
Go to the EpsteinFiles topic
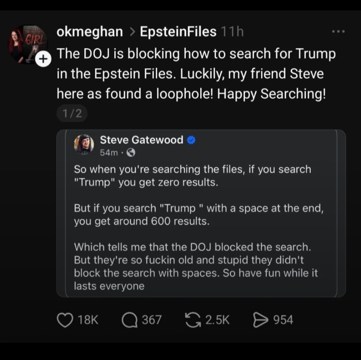pos(178,32)
